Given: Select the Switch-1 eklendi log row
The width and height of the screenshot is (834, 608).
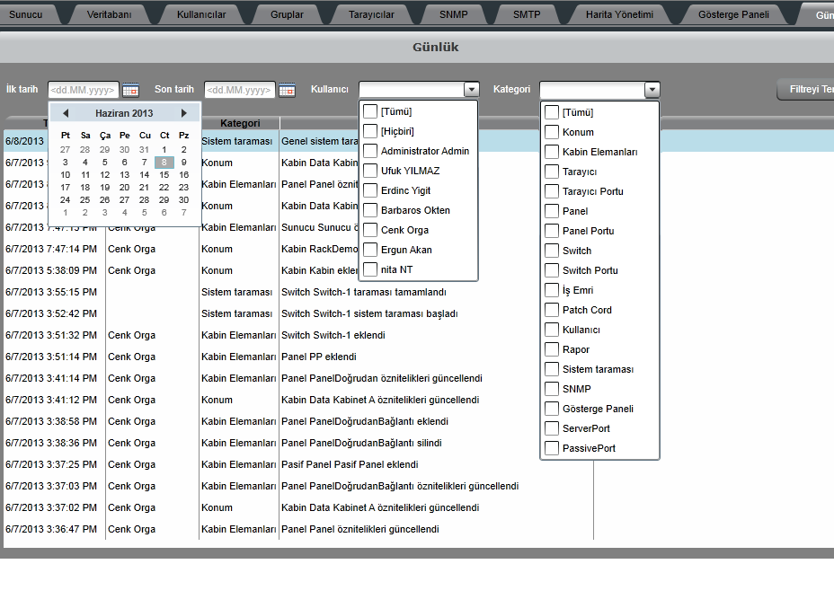Looking at the screenshot, I should (333, 335).
